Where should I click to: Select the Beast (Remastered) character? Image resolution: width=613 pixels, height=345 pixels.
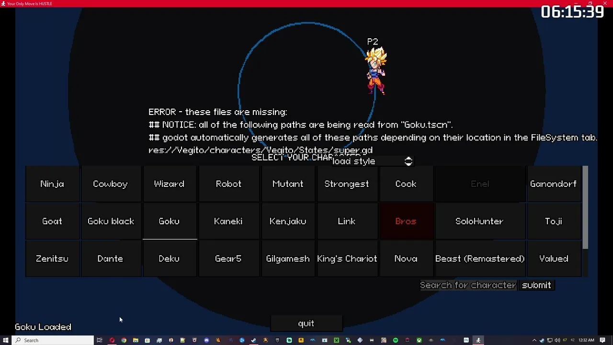(479, 259)
